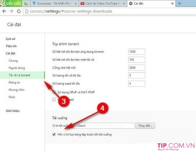This screenshot has width=196, height=153.
Task: Toggle the seed checkbox below UPnP
Action: point(54,100)
